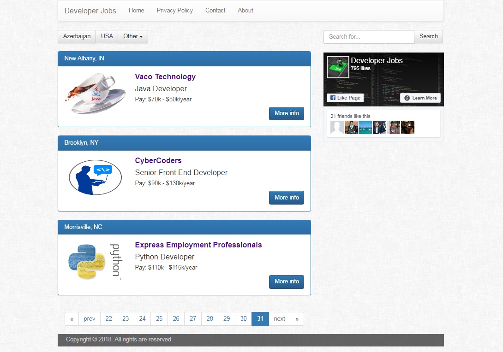Click the Python Developer job title
This screenshot has width=503, height=352.
point(165,257)
